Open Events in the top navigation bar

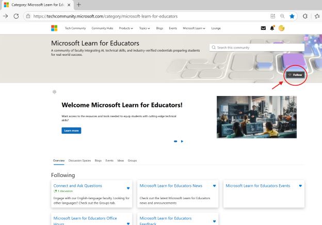click(173, 28)
